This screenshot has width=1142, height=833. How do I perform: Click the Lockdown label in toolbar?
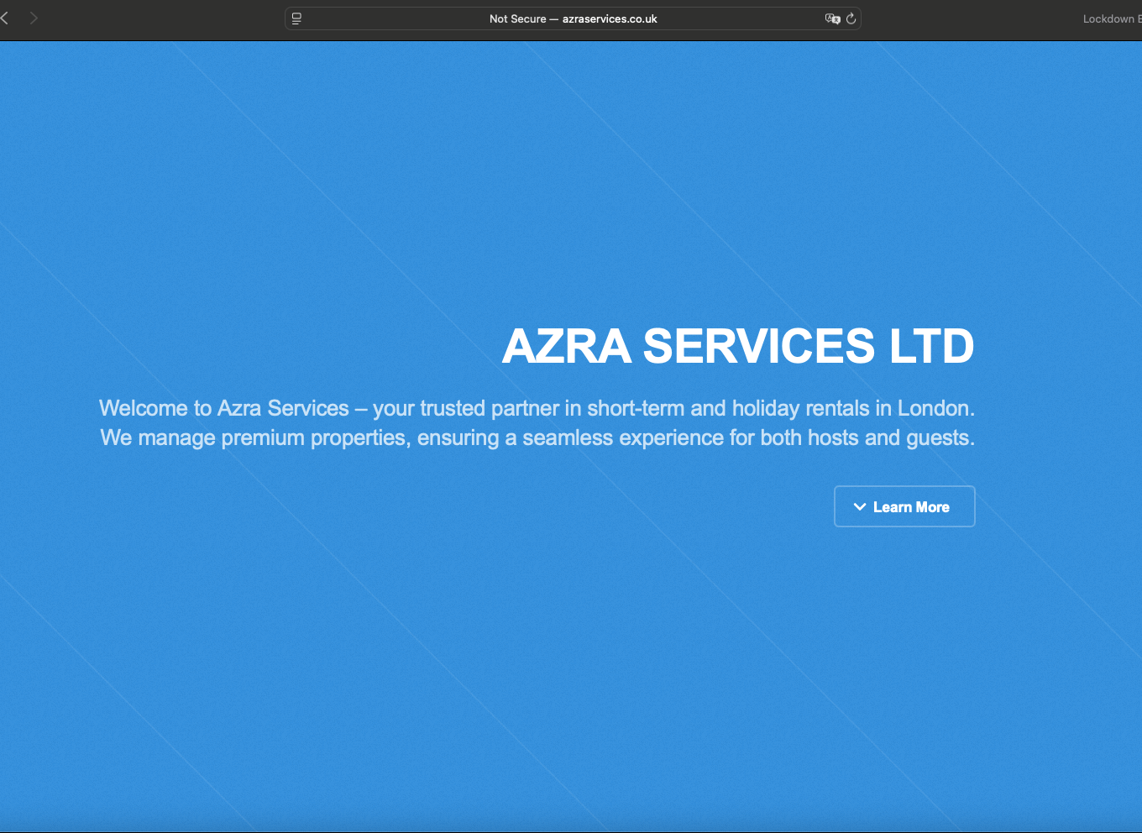(x=1108, y=18)
